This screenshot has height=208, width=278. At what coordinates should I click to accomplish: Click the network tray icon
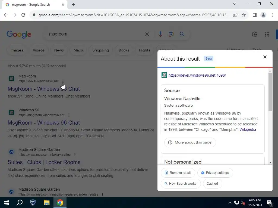(236, 203)
